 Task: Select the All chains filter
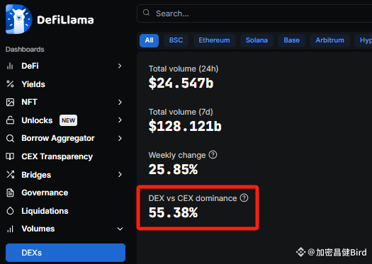(x=149, y=40)
